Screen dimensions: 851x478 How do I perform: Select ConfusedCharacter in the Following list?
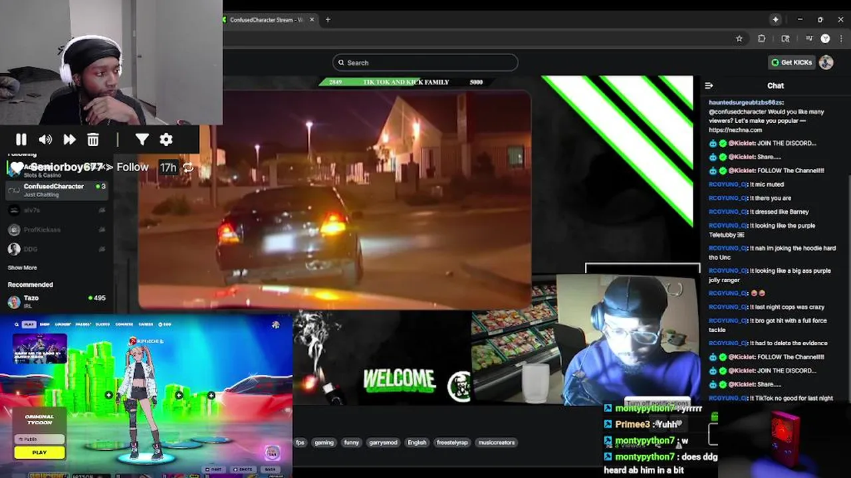(x=57, y=190)
